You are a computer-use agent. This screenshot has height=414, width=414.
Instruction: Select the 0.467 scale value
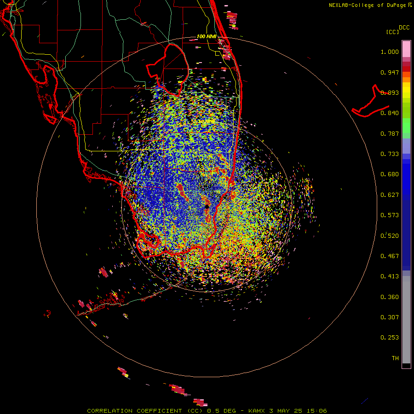tap(390, 256)
